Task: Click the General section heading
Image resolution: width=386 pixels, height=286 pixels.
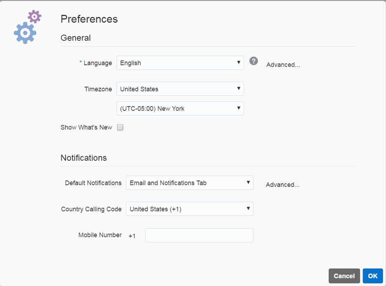Action: [75, 38]
